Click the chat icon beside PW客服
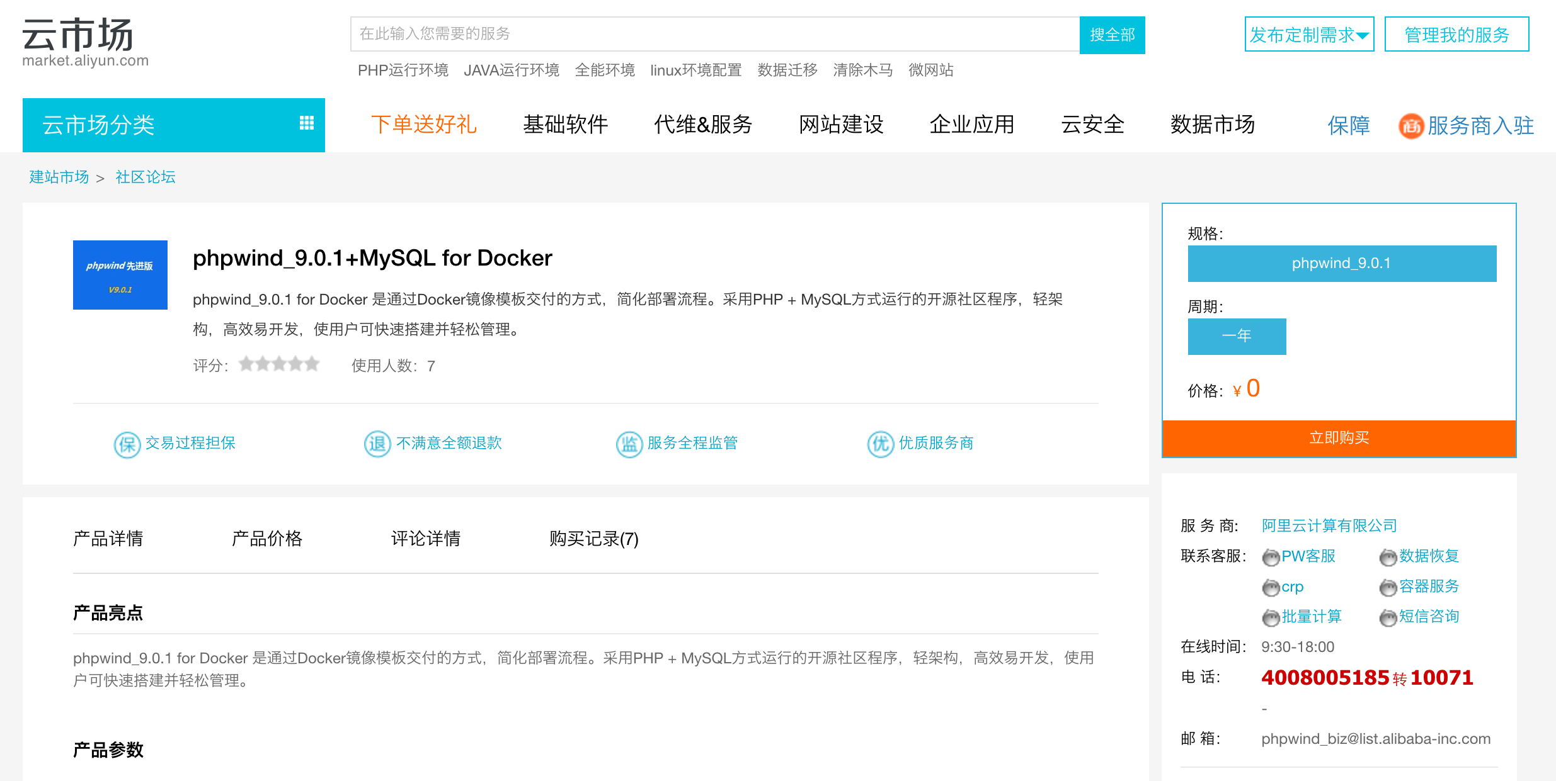Viewport: 1556px width, 781px height. click(x=1271, y=558)
